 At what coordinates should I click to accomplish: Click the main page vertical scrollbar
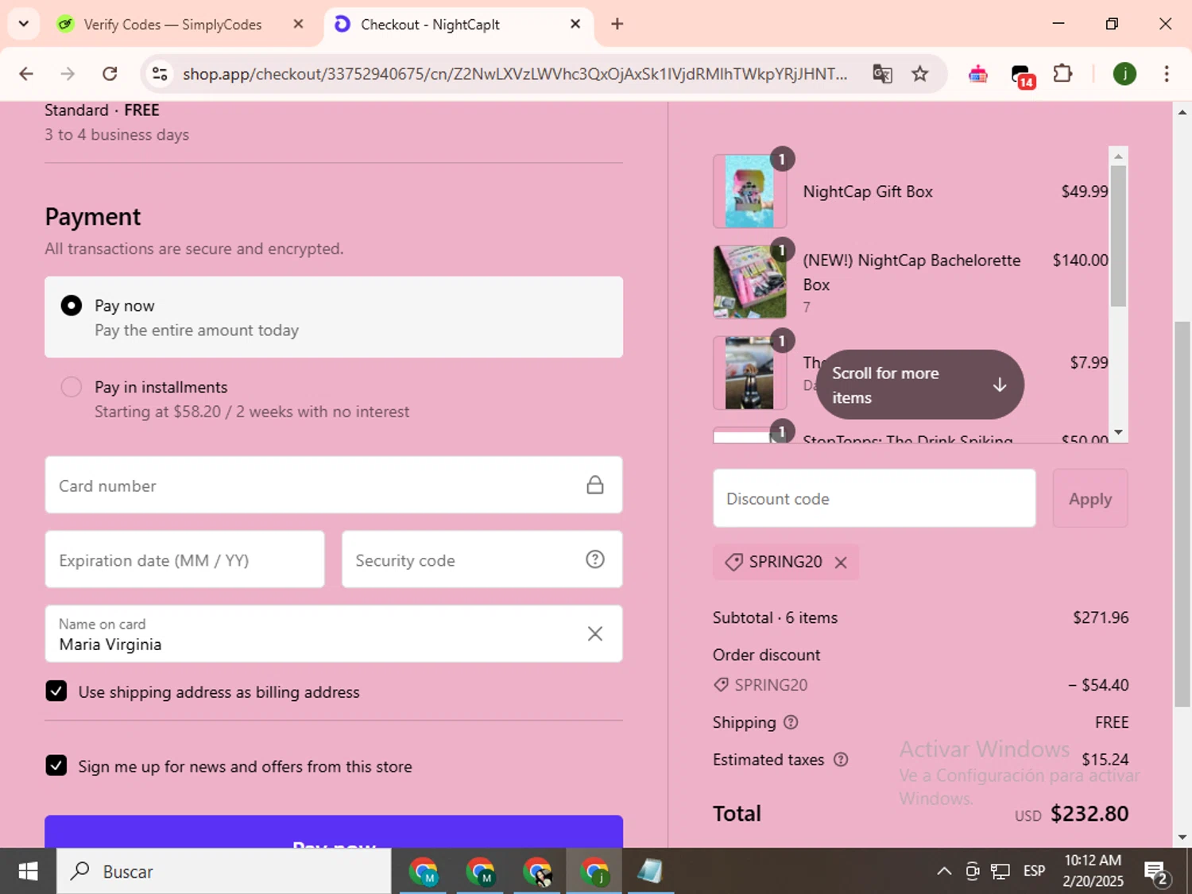1182,513
